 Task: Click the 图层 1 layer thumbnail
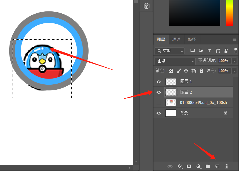tap(171, 82)
